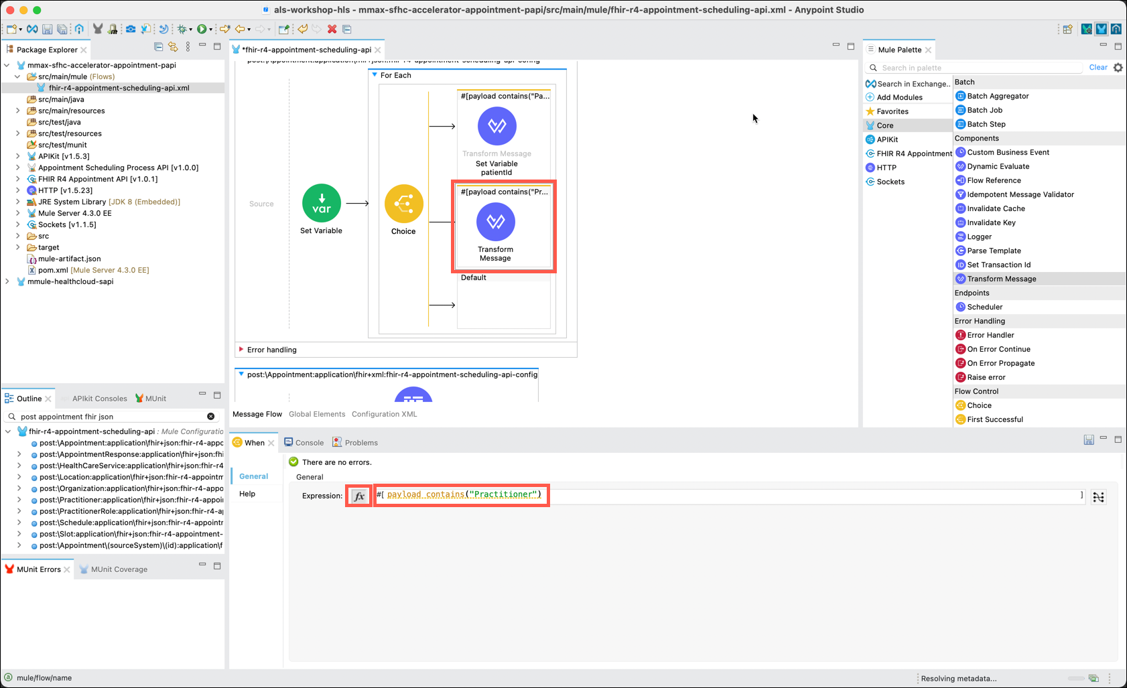Select Transform Message Set Variable patientId

[x=496, y=126]
